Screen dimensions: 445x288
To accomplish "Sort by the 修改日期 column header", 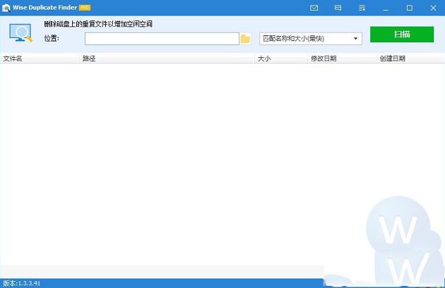I will coord(324,59).
